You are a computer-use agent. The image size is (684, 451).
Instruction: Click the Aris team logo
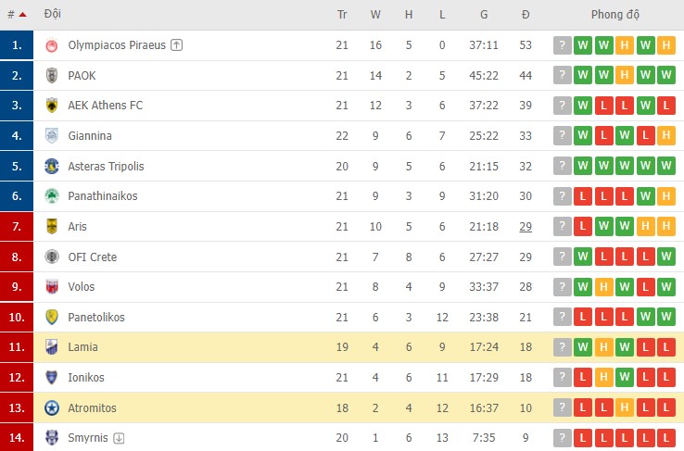click(52, 227)
